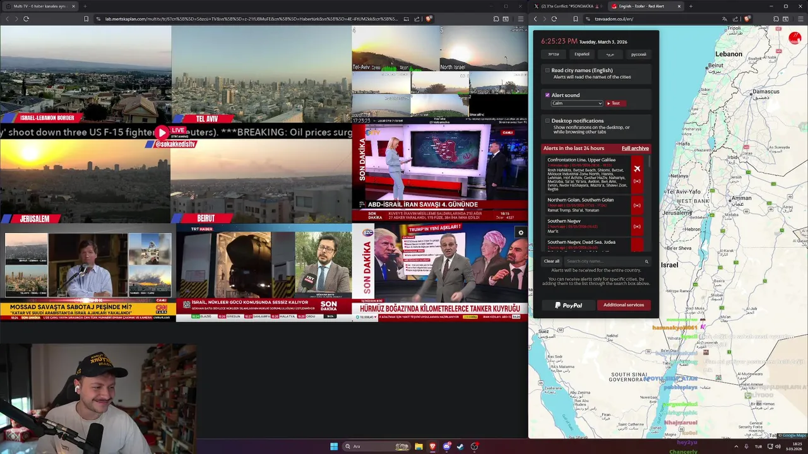Open File Explorer from taskbar
The width and height of the screenshot is (808, 454).
tap(419, 446)
